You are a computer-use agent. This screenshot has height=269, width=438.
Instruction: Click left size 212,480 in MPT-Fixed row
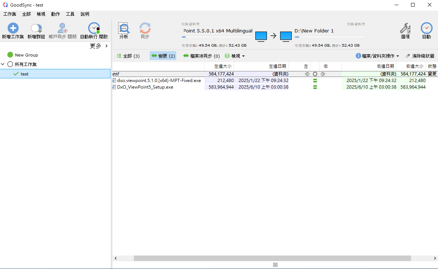[x=225, y=81]
